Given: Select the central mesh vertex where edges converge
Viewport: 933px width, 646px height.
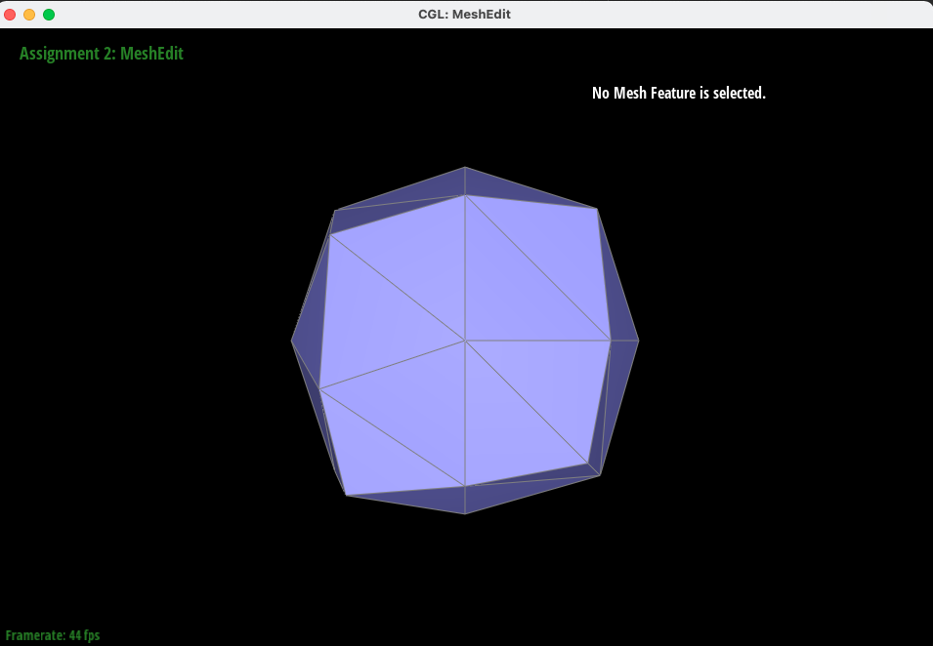Looking at the screenshot, I should coord(465,341).
